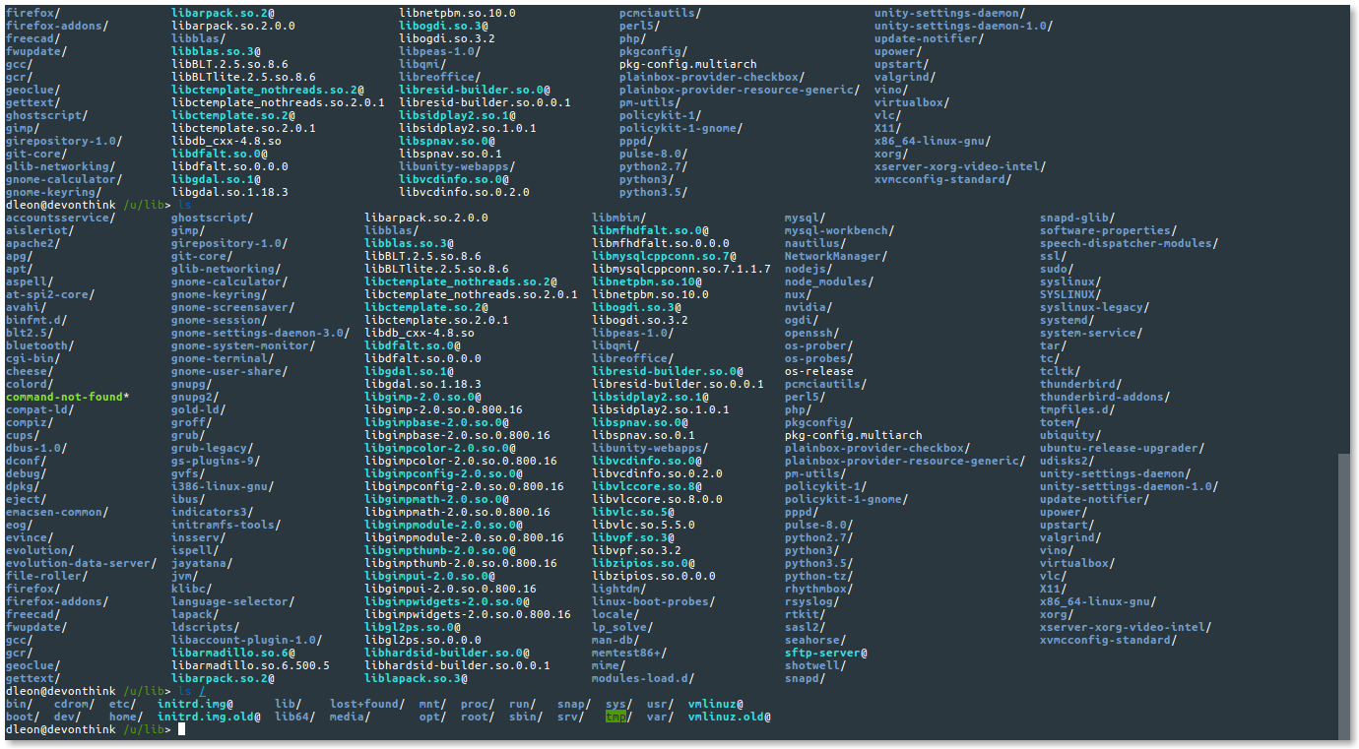This screenshot has width=1359, height=749.
Task: Click the scrollbar thumb at the terminal's right edge
Action: [1344, 595]
